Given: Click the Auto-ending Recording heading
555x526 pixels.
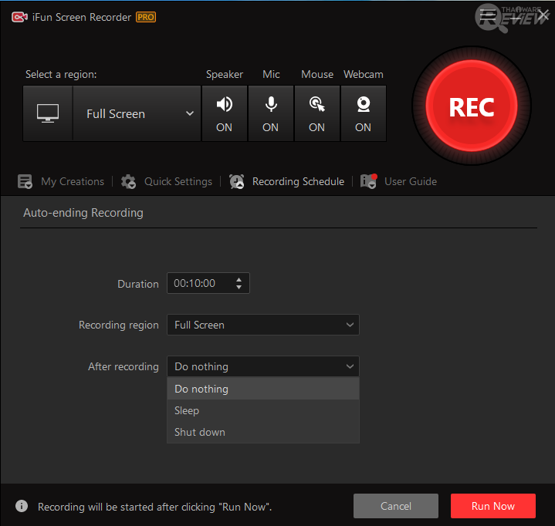Looking at the screenshot, I should 83,213.
